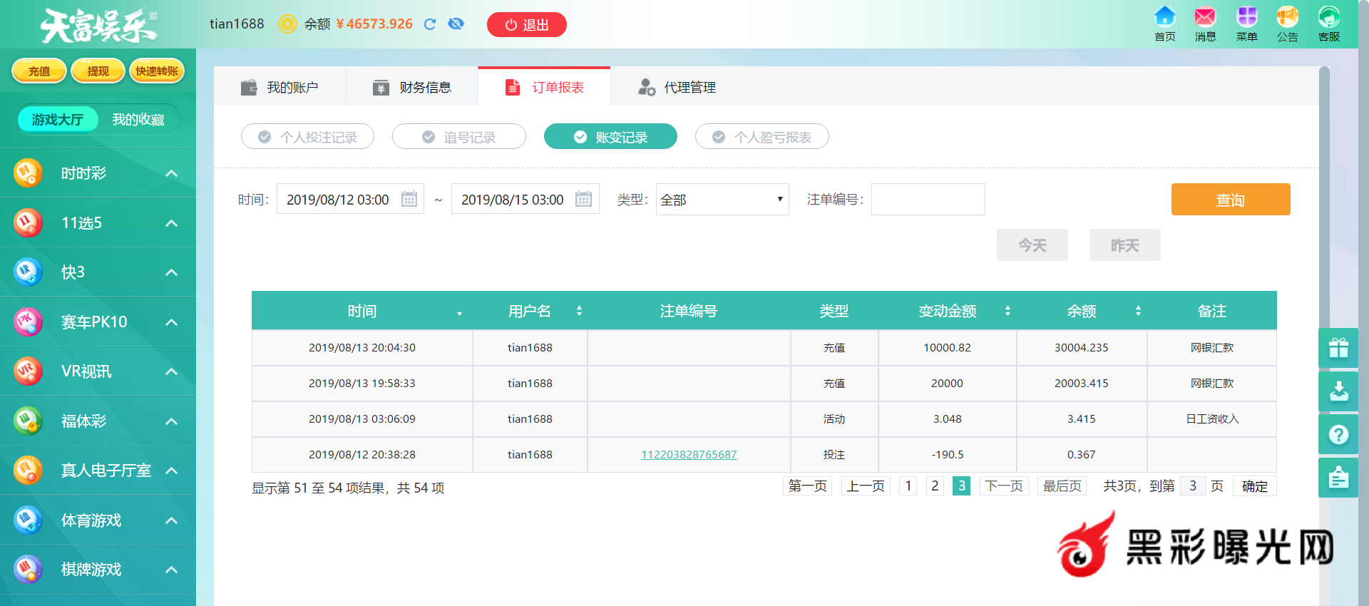Open the announcements (公告) icon
1369x606 pixels.
1287,17
